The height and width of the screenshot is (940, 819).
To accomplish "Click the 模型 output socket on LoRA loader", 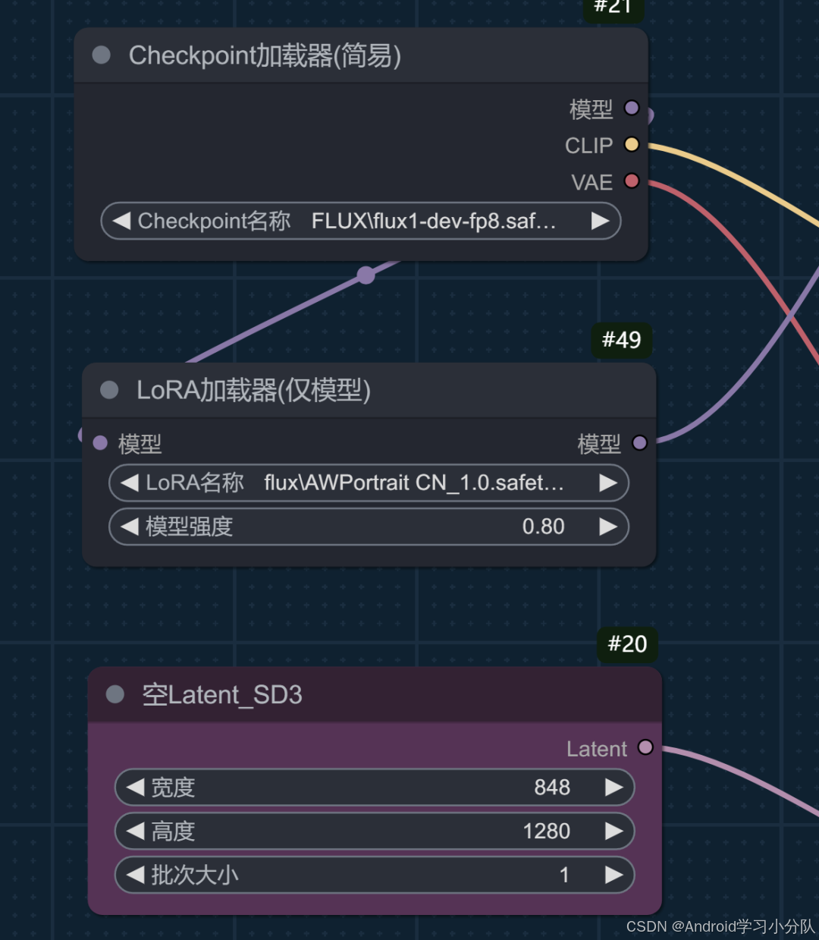I will 639,443.
